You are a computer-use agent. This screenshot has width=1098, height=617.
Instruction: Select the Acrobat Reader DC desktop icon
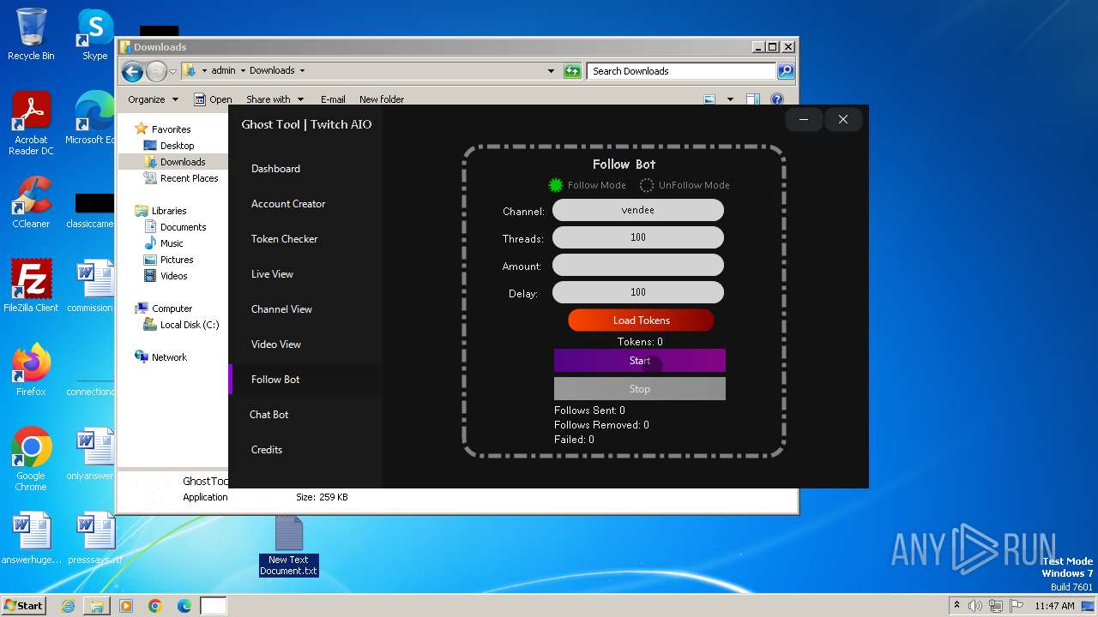coord(31,123)
